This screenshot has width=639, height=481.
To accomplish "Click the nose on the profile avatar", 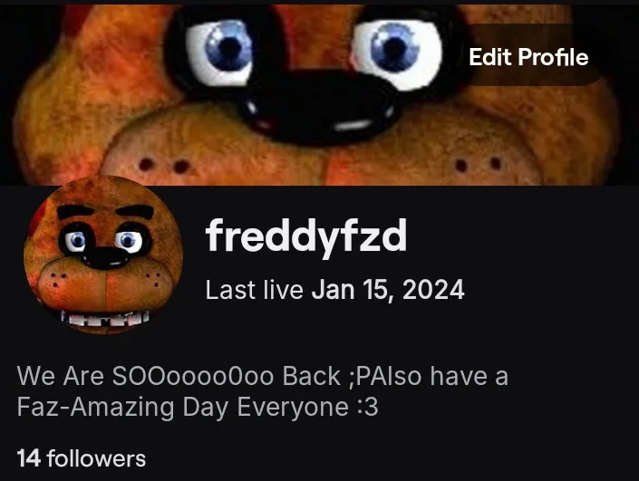I will click(107, 258).
